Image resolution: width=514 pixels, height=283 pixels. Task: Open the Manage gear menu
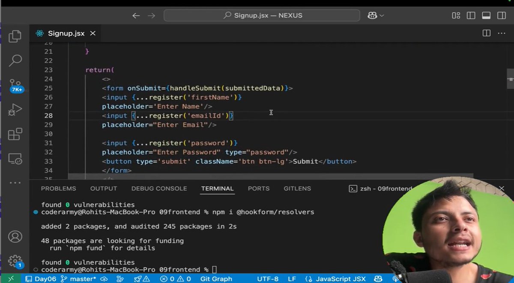(x=15, y=261)
